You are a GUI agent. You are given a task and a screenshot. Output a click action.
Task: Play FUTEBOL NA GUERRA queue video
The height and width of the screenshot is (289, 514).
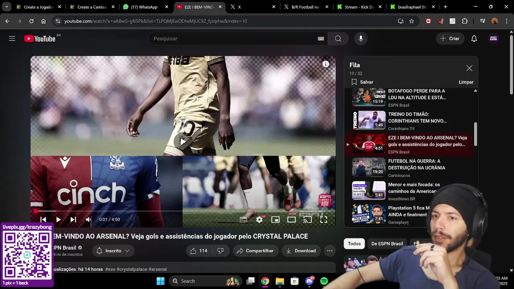[410, 168]
